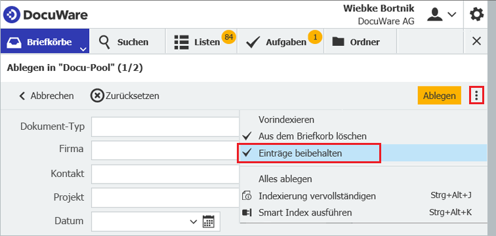The image size is (496, 236).
Task: Click the Aufgaben badge showing 1
Action: [315, 37]
